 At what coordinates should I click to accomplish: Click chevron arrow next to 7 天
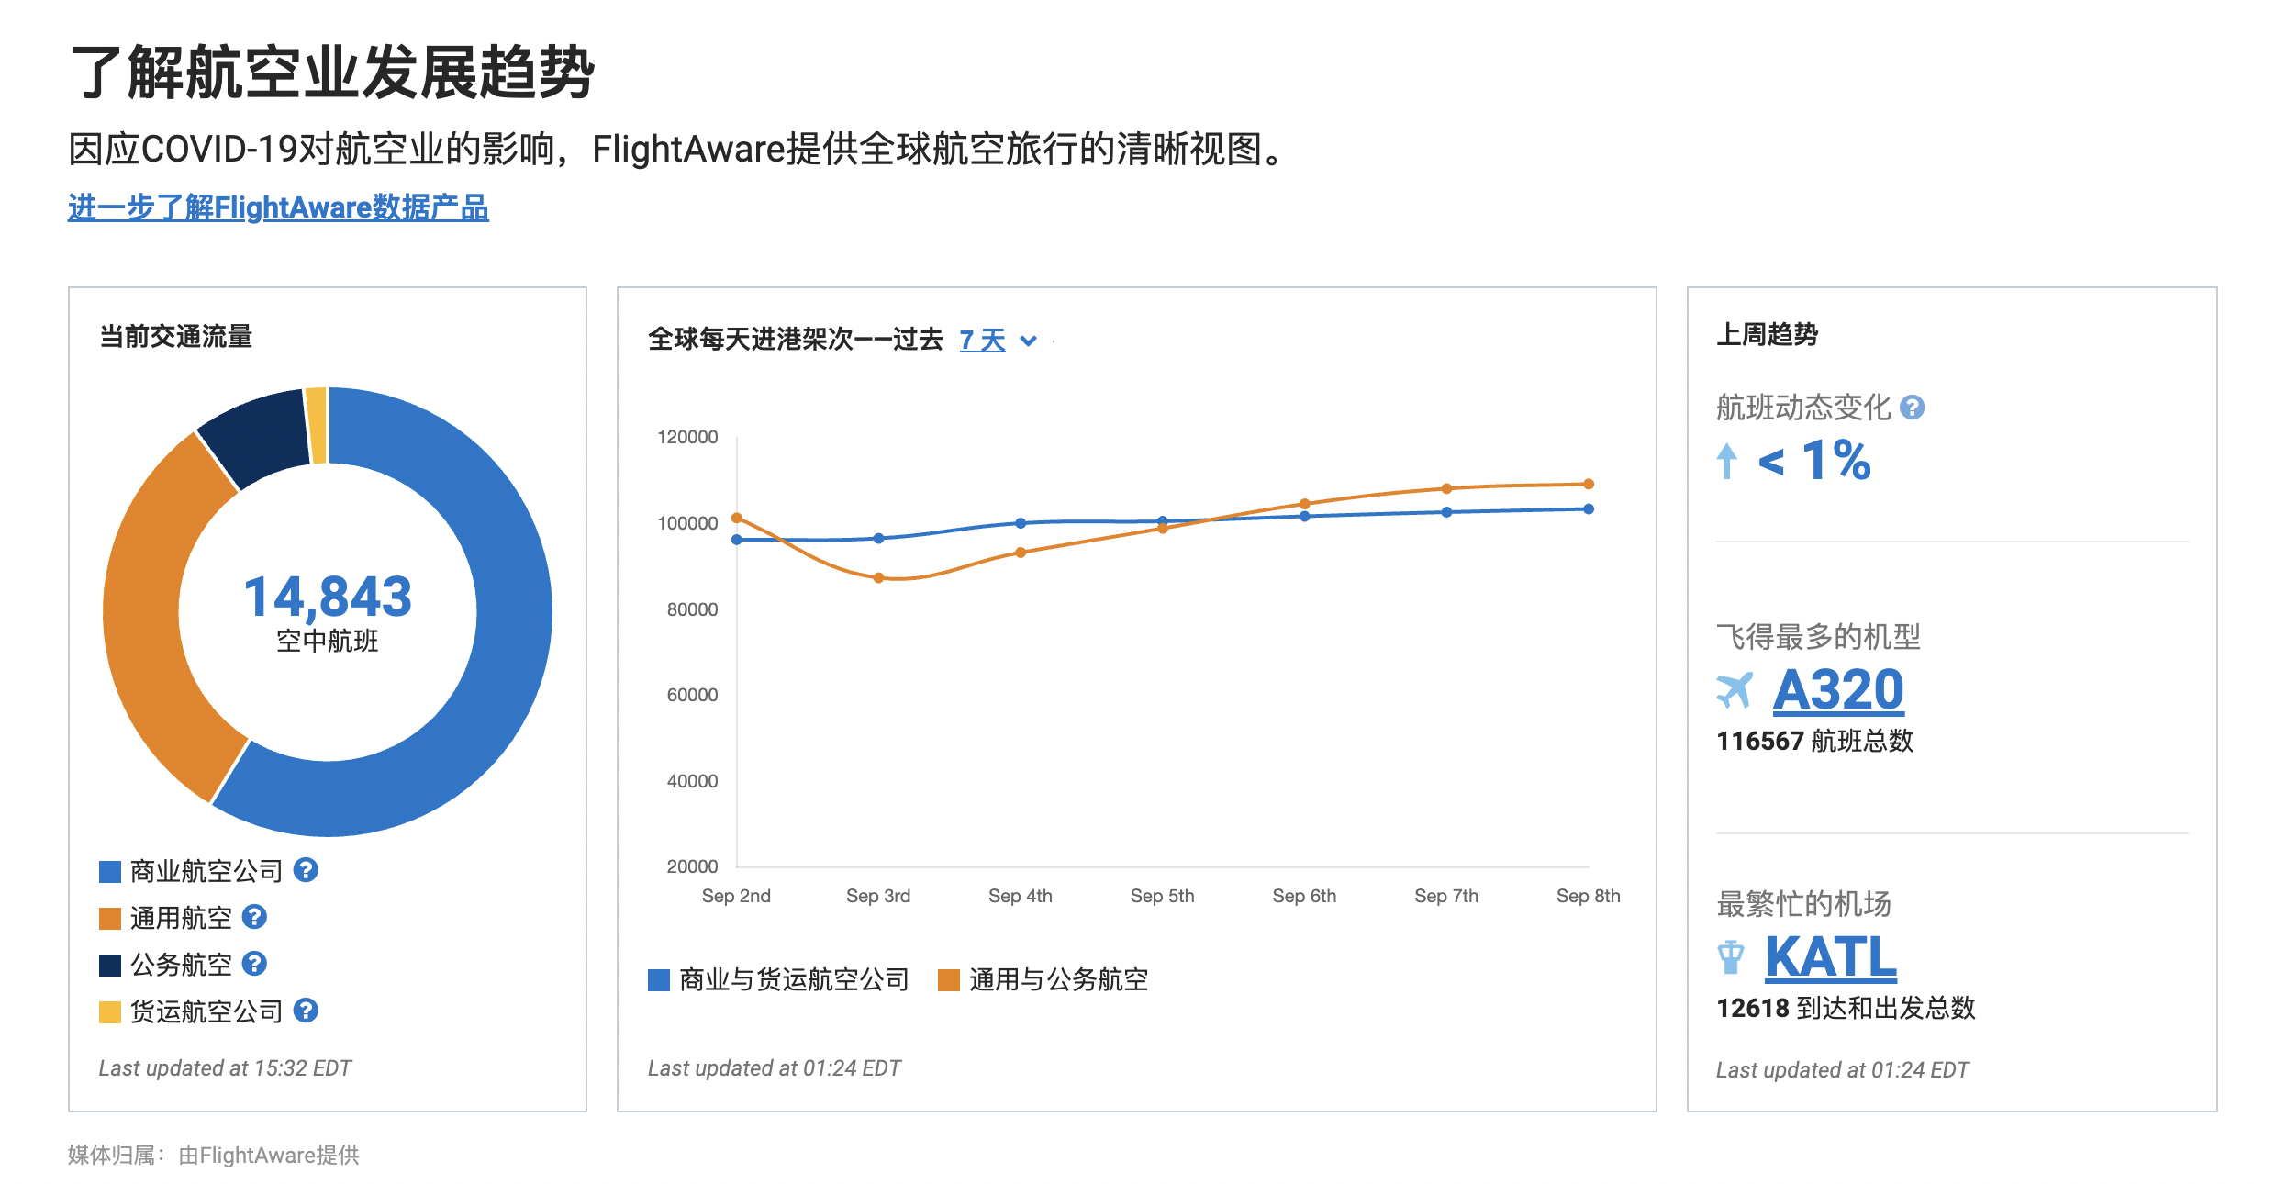tap(1029, 341)
